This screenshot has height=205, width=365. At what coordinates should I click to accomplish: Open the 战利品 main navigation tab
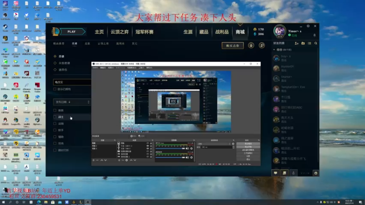pyautogui.click(x=222, y=32)
